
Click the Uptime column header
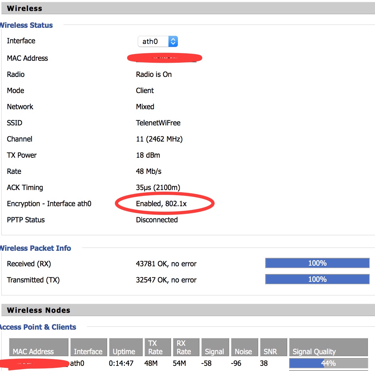coord(126,347)
